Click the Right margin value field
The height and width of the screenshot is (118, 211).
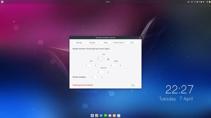tap(112, 65)
